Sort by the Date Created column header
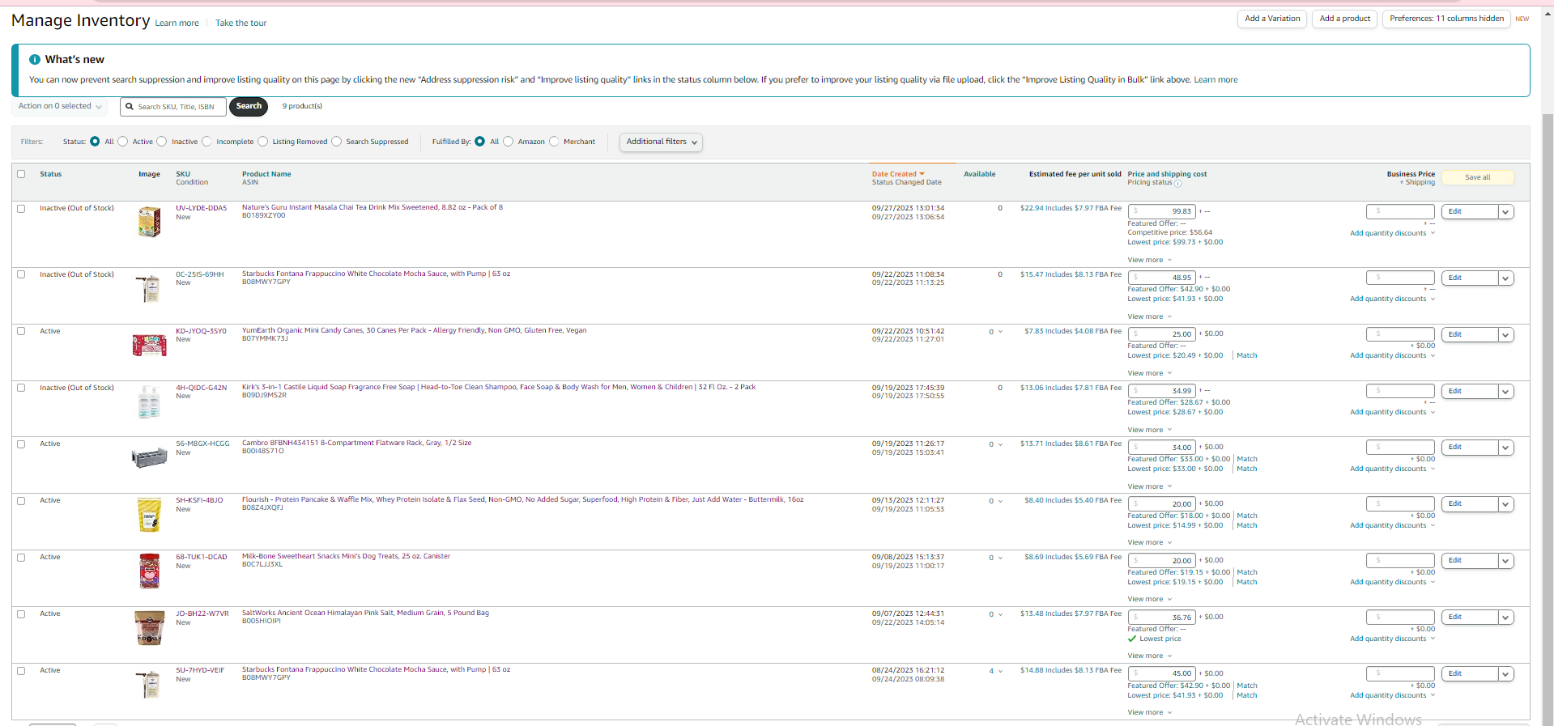Viewport: 1554px width, 726px height. [894, 174]
